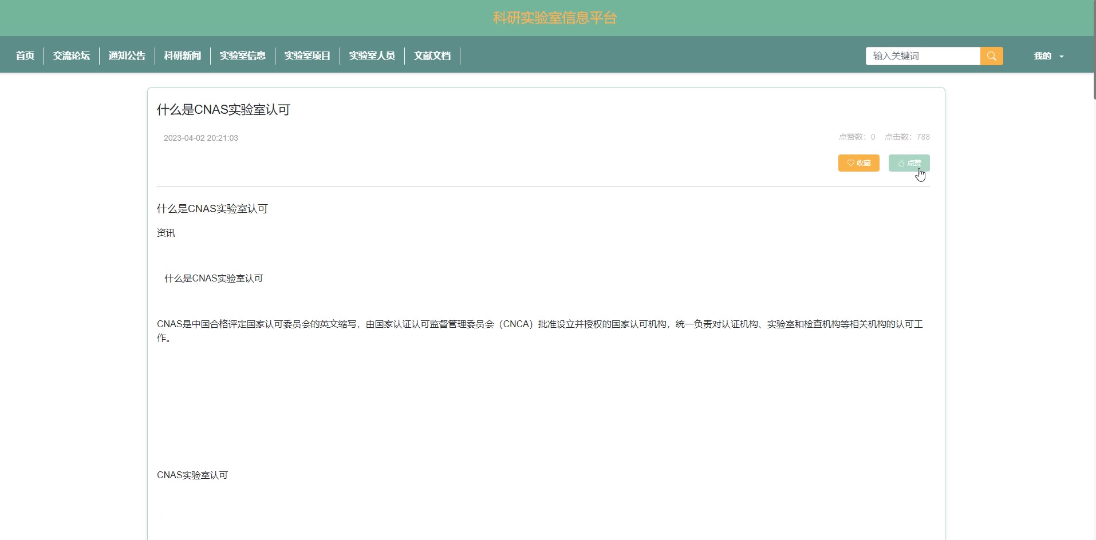Click the paragraph starting with CNAS是中国合格评定
This screenshot has width=1096, height=540.
click(540, 331)
